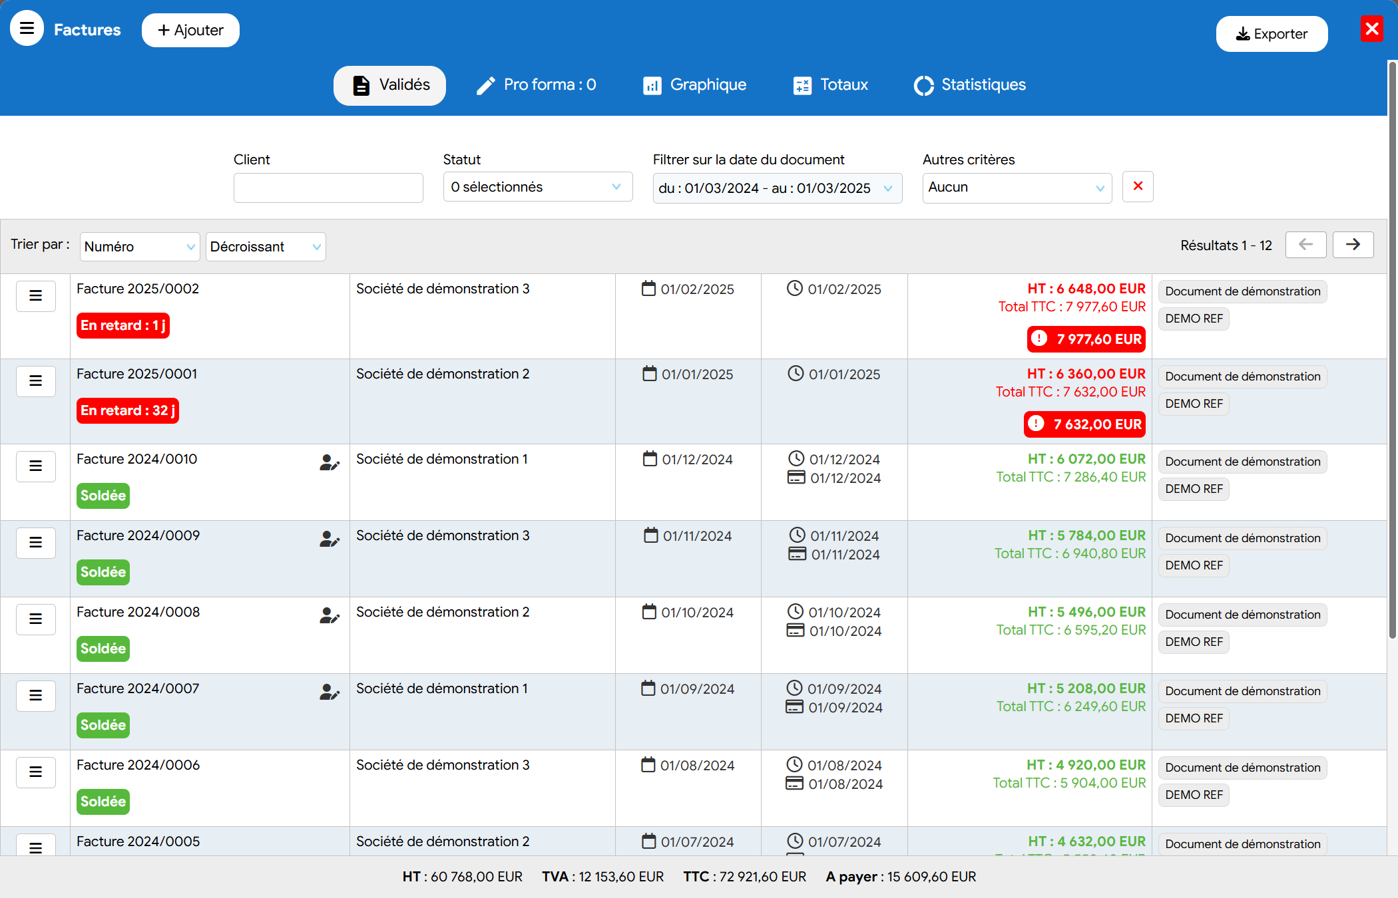The width and height of the screenshot is (1398, 898).
Task: Open row menu for Facture 2025/0002
Action: pos(36,296)
